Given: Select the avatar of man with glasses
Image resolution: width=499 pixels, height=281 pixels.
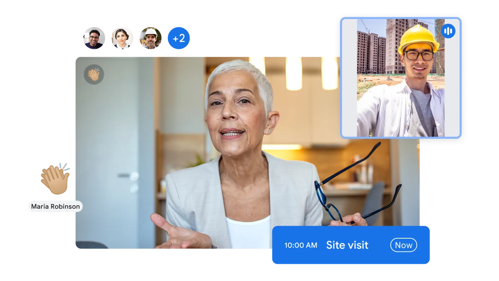Looking at the screenshot, I should [x=94, y=38].
